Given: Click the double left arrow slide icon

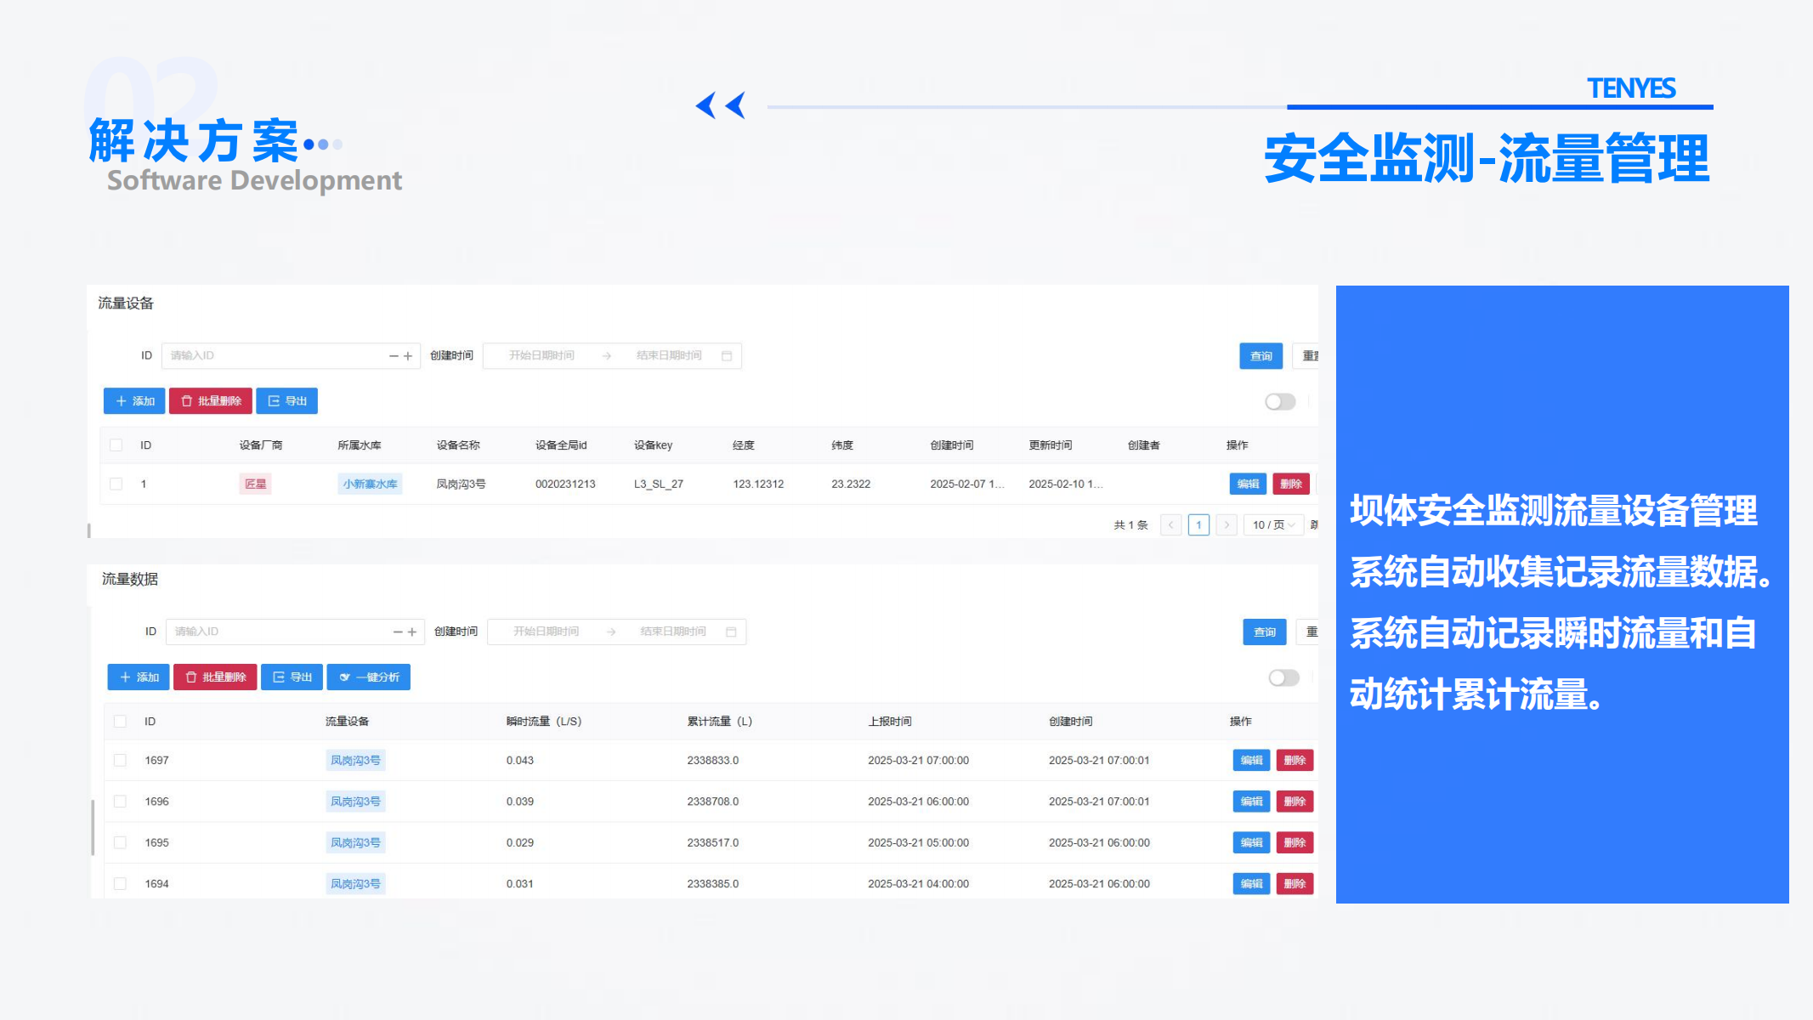Looking at the screenshot, I should [720, 105].
